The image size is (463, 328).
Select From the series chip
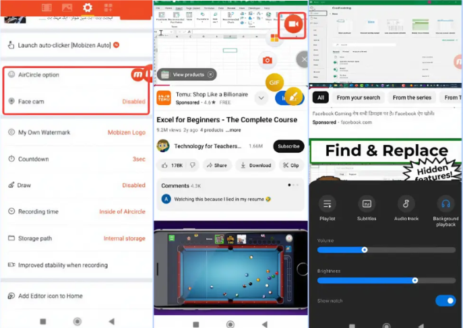pyautogui.click(x=412, y=98)
